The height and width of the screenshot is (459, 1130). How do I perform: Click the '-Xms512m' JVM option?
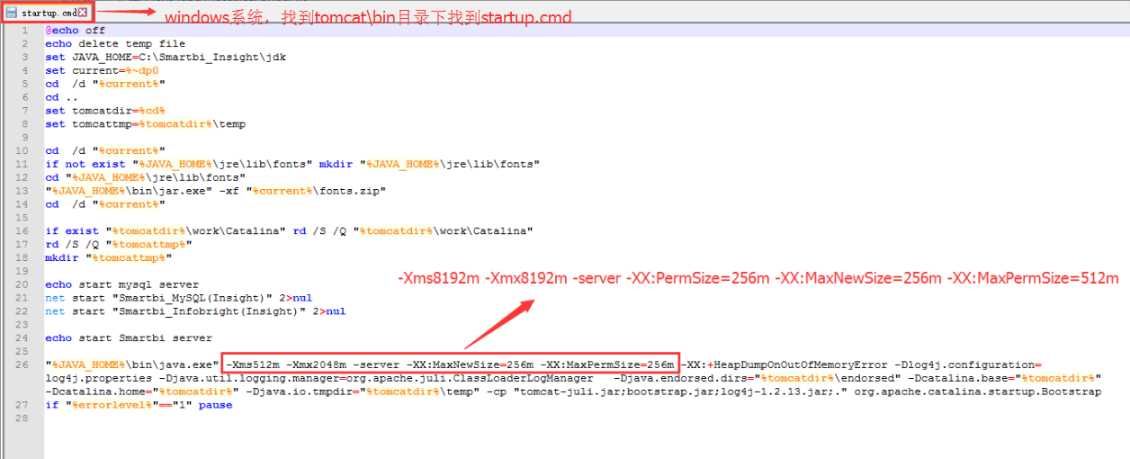255,364
